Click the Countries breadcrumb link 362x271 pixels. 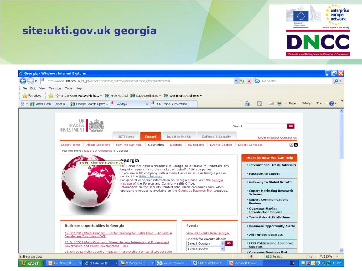tap(105, 151)
